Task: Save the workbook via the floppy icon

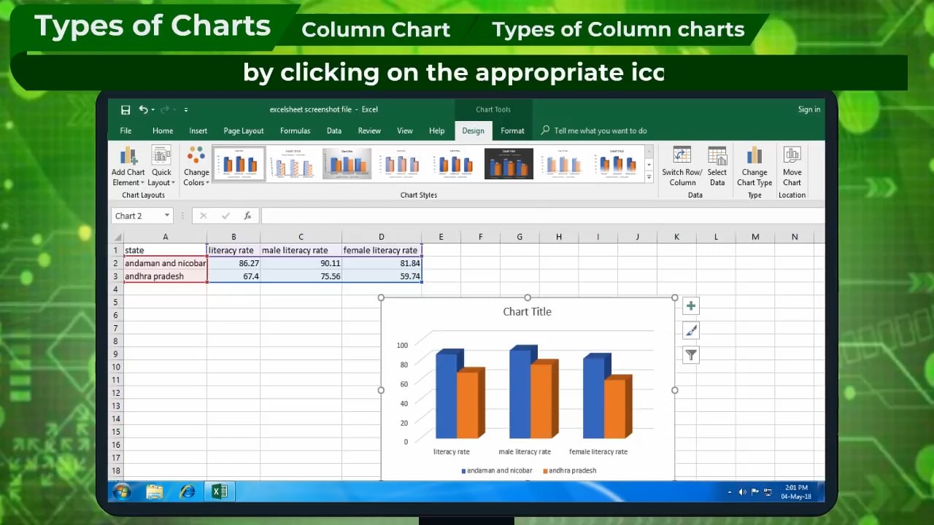Action: (126, 110)
